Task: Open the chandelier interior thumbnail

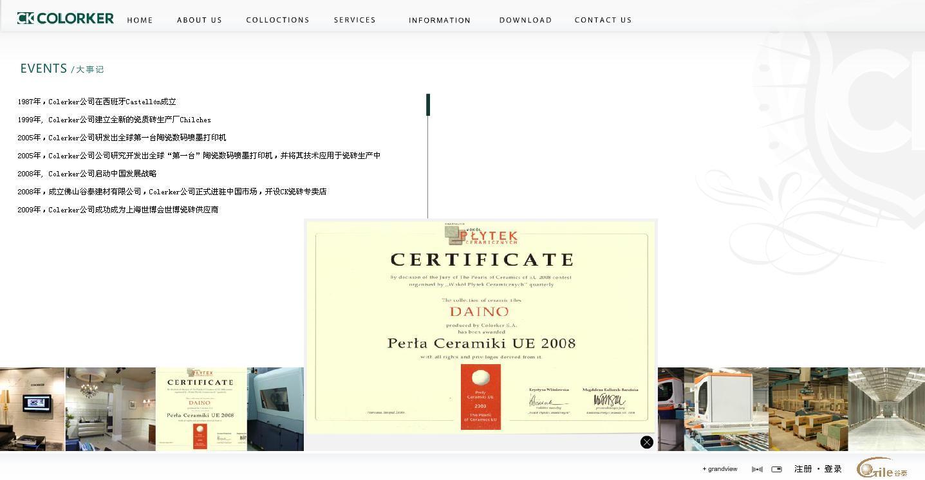Action: click(x=110, y=409)
